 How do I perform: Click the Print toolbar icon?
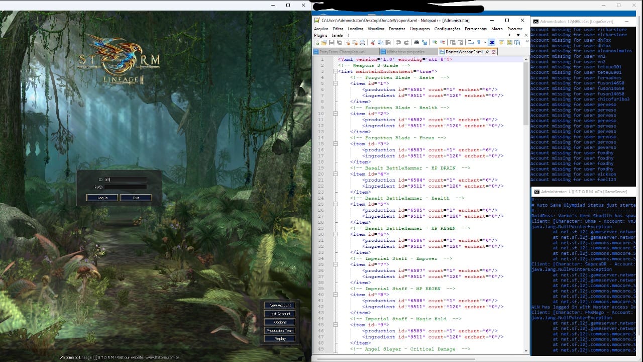[362, 42]
